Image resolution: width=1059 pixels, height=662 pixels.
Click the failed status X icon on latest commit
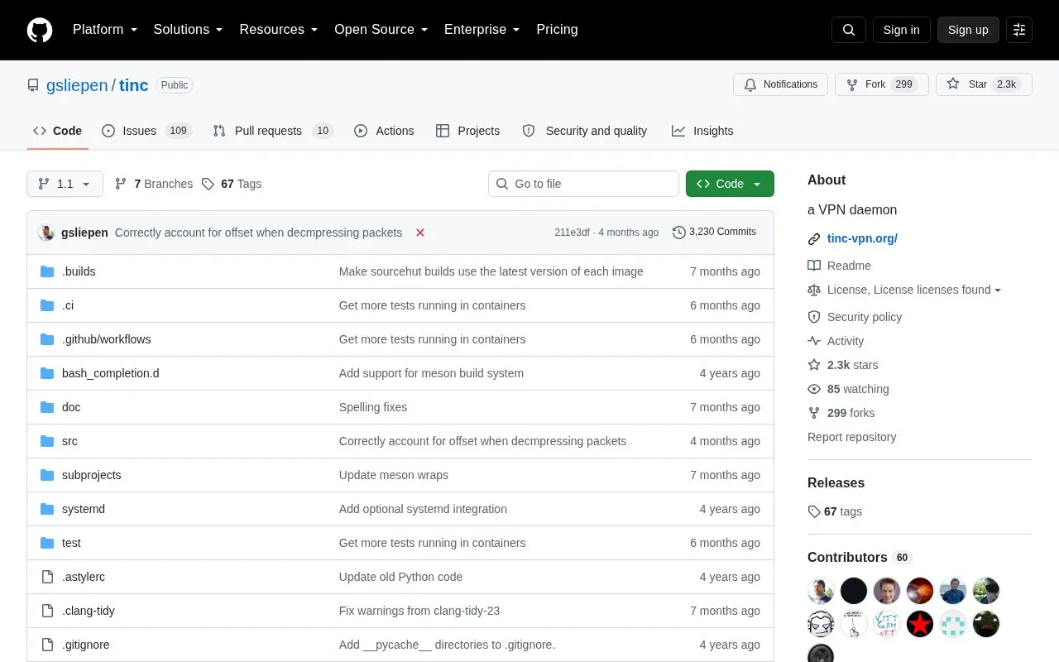420,233
